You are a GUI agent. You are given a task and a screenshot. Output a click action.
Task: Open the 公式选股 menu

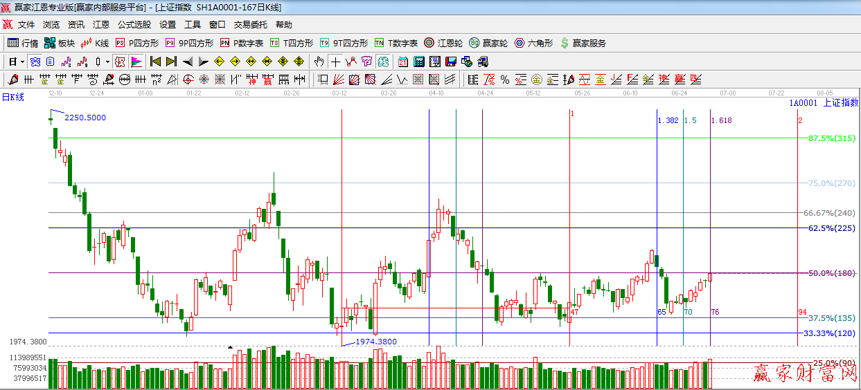point(134,24)
